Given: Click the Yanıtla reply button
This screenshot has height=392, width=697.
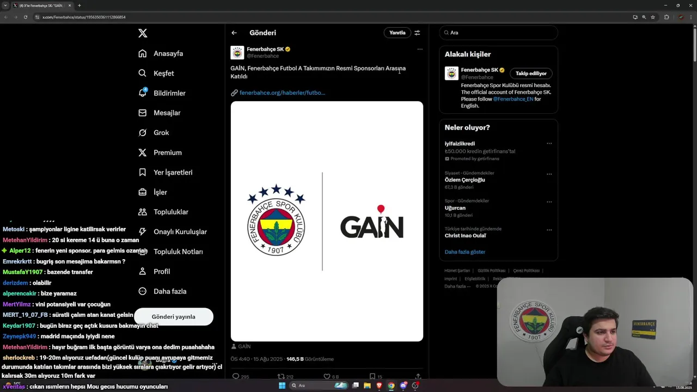Looking at the screenshot, I should 397,33.
